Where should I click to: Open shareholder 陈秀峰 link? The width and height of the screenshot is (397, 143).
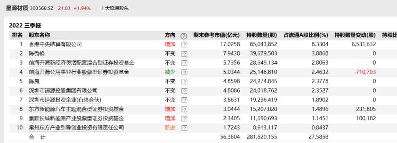point(37,54)
